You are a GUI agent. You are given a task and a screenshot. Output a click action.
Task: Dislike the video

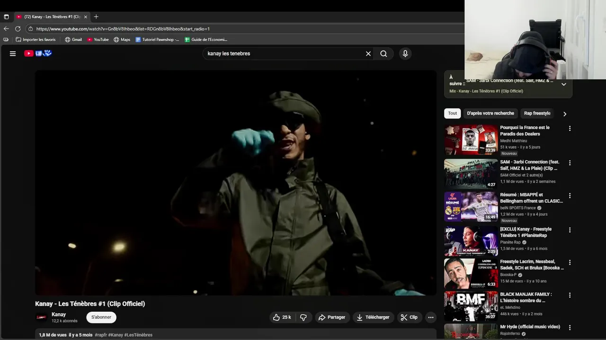304,317
